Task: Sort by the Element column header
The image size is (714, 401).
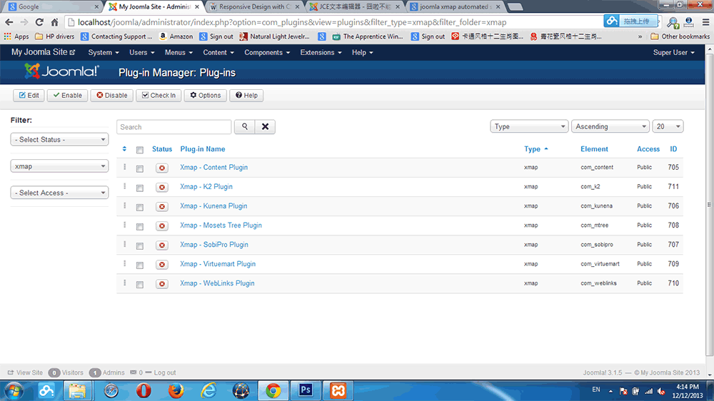Action: tap(594, 149)
